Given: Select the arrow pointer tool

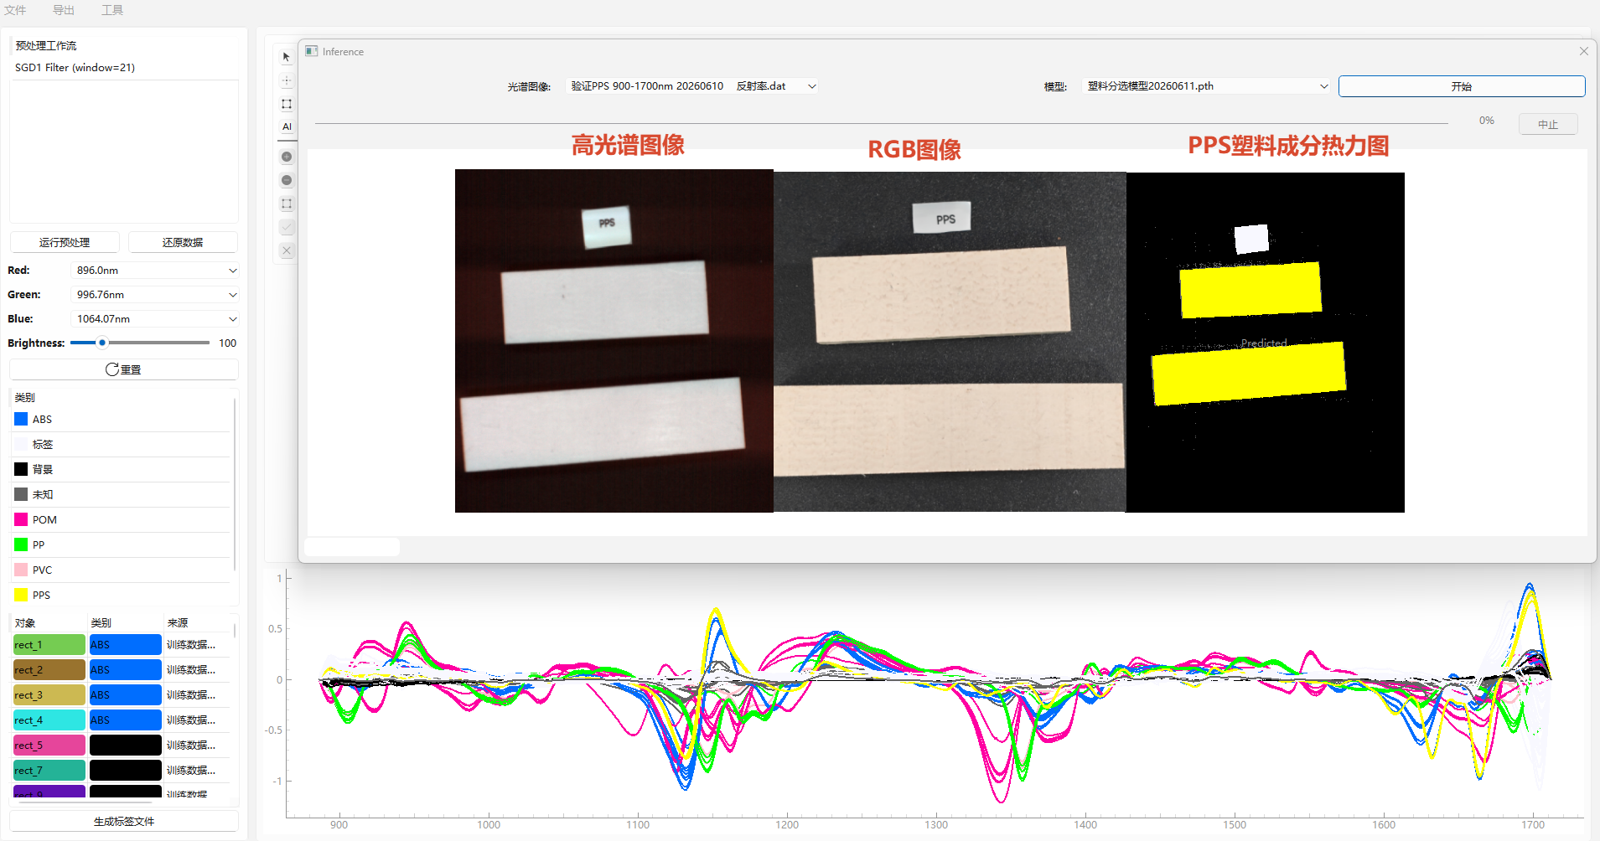Looking at the screenshot, I should (287, 57).
